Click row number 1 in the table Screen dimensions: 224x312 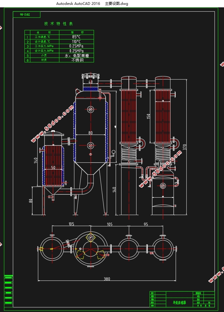(28, 37)
